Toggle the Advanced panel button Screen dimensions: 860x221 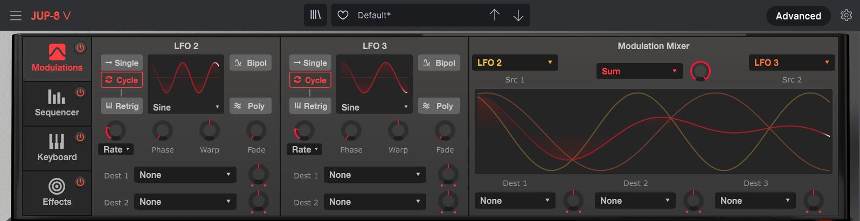point(798,16)
